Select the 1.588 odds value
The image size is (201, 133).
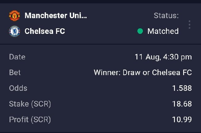coord(182,88)
